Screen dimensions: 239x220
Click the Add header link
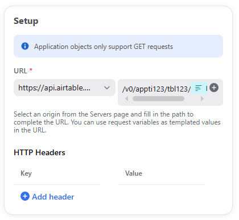(53, 197)
